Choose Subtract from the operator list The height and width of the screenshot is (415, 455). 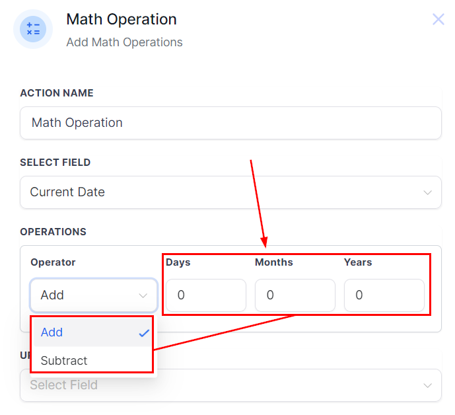(64, 361)
